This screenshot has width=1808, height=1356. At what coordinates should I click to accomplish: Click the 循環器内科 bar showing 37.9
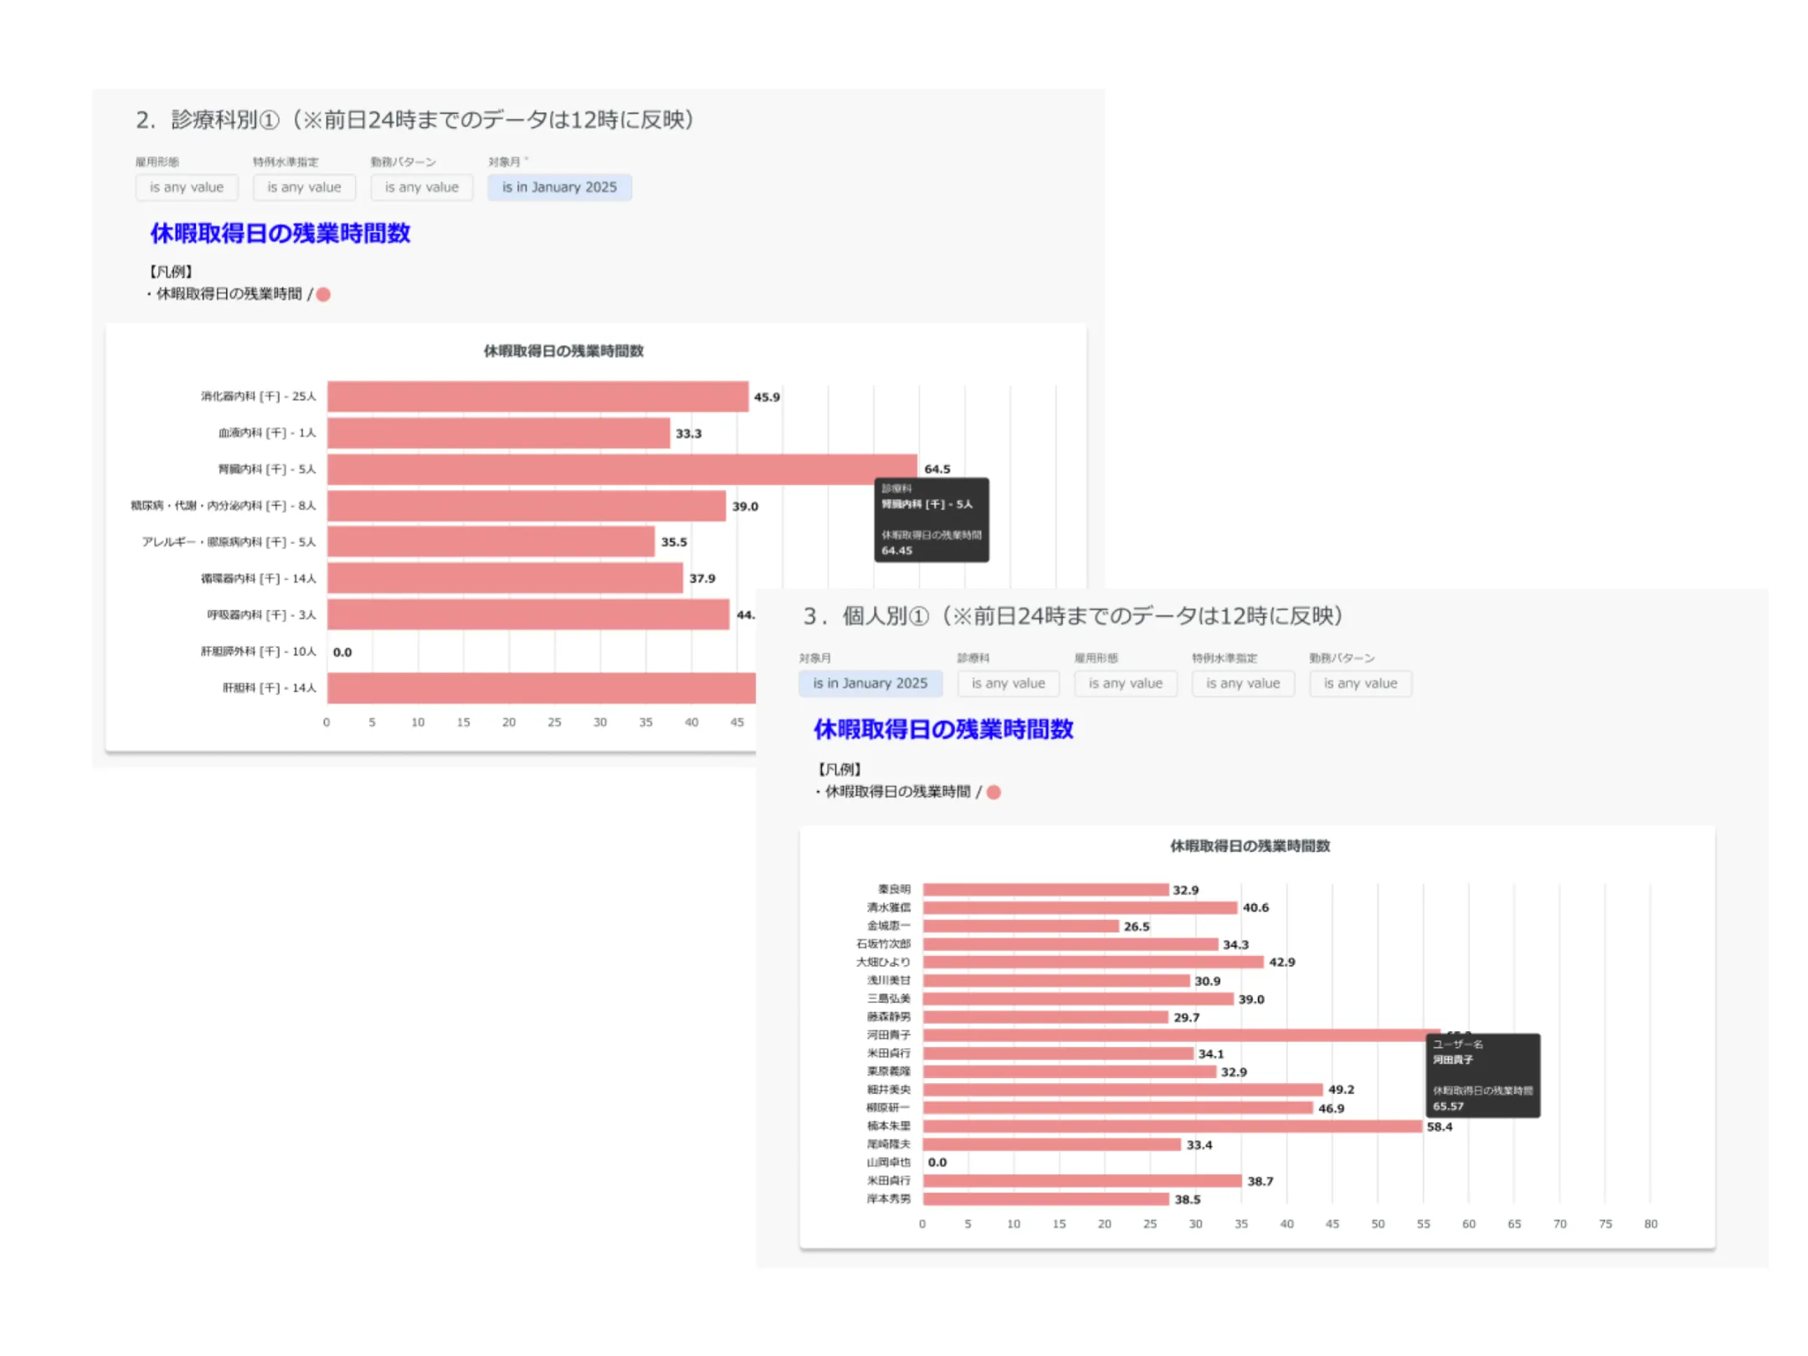point(505,578)
